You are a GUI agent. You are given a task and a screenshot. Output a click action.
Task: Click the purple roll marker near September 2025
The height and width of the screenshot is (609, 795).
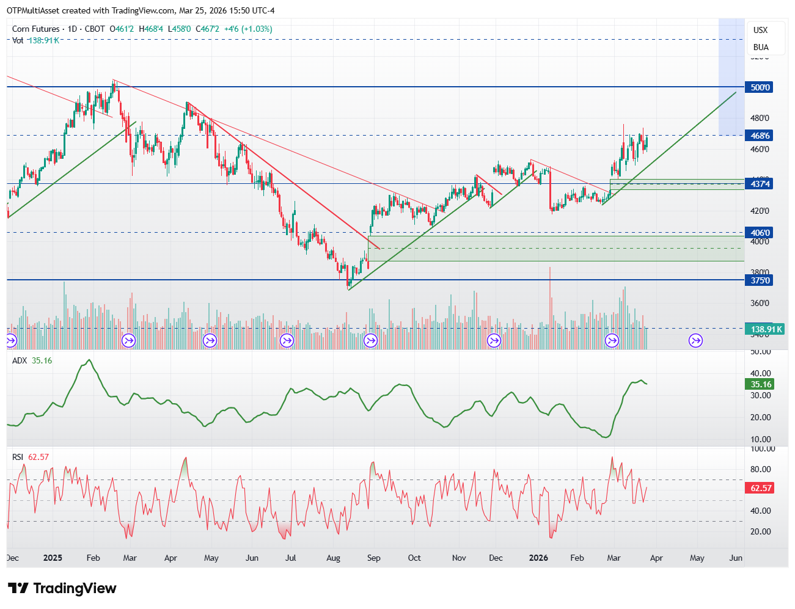pyautogui.click(x=370, y=340)
